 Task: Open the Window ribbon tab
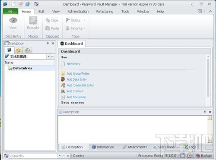click(143, 11)
